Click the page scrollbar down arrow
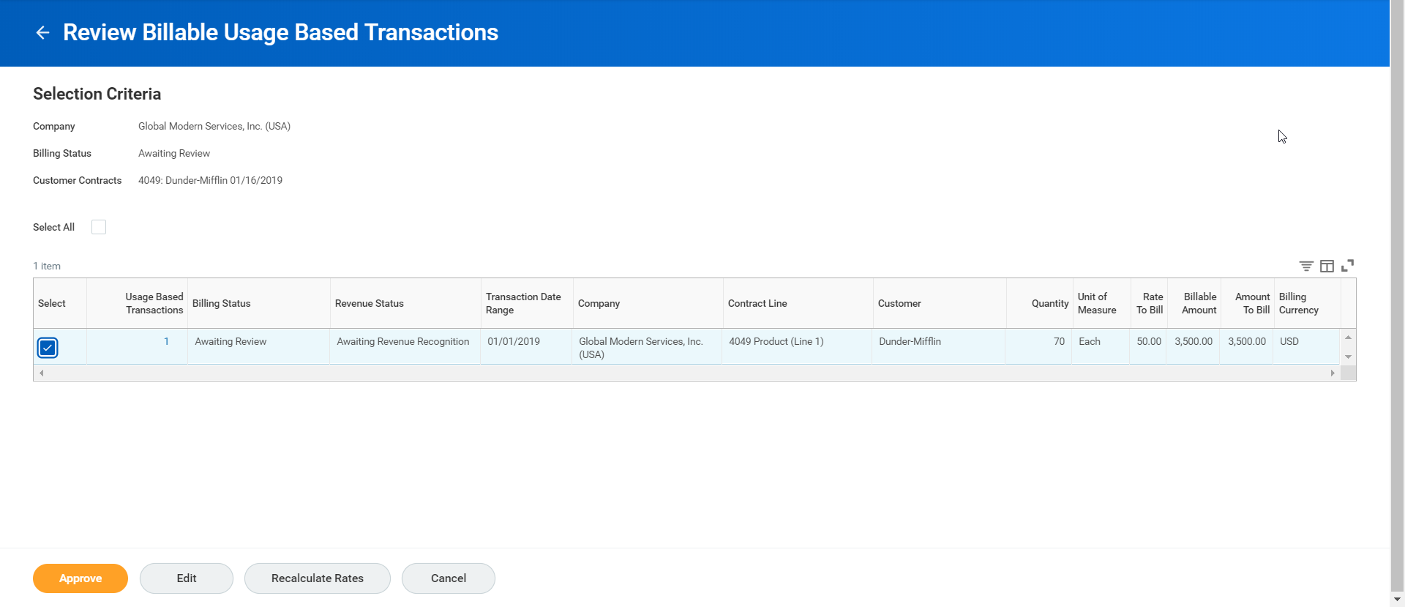 (1397, 600)
